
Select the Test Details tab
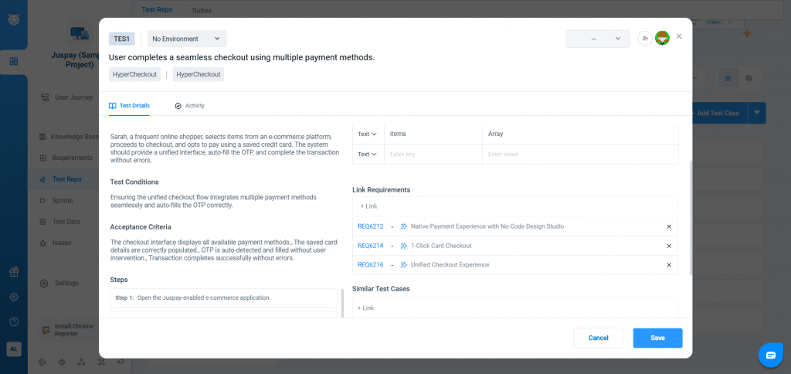point(130,105)
